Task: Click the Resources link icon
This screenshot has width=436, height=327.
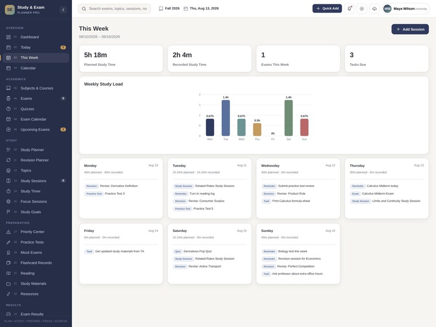Action: point(8,294)
